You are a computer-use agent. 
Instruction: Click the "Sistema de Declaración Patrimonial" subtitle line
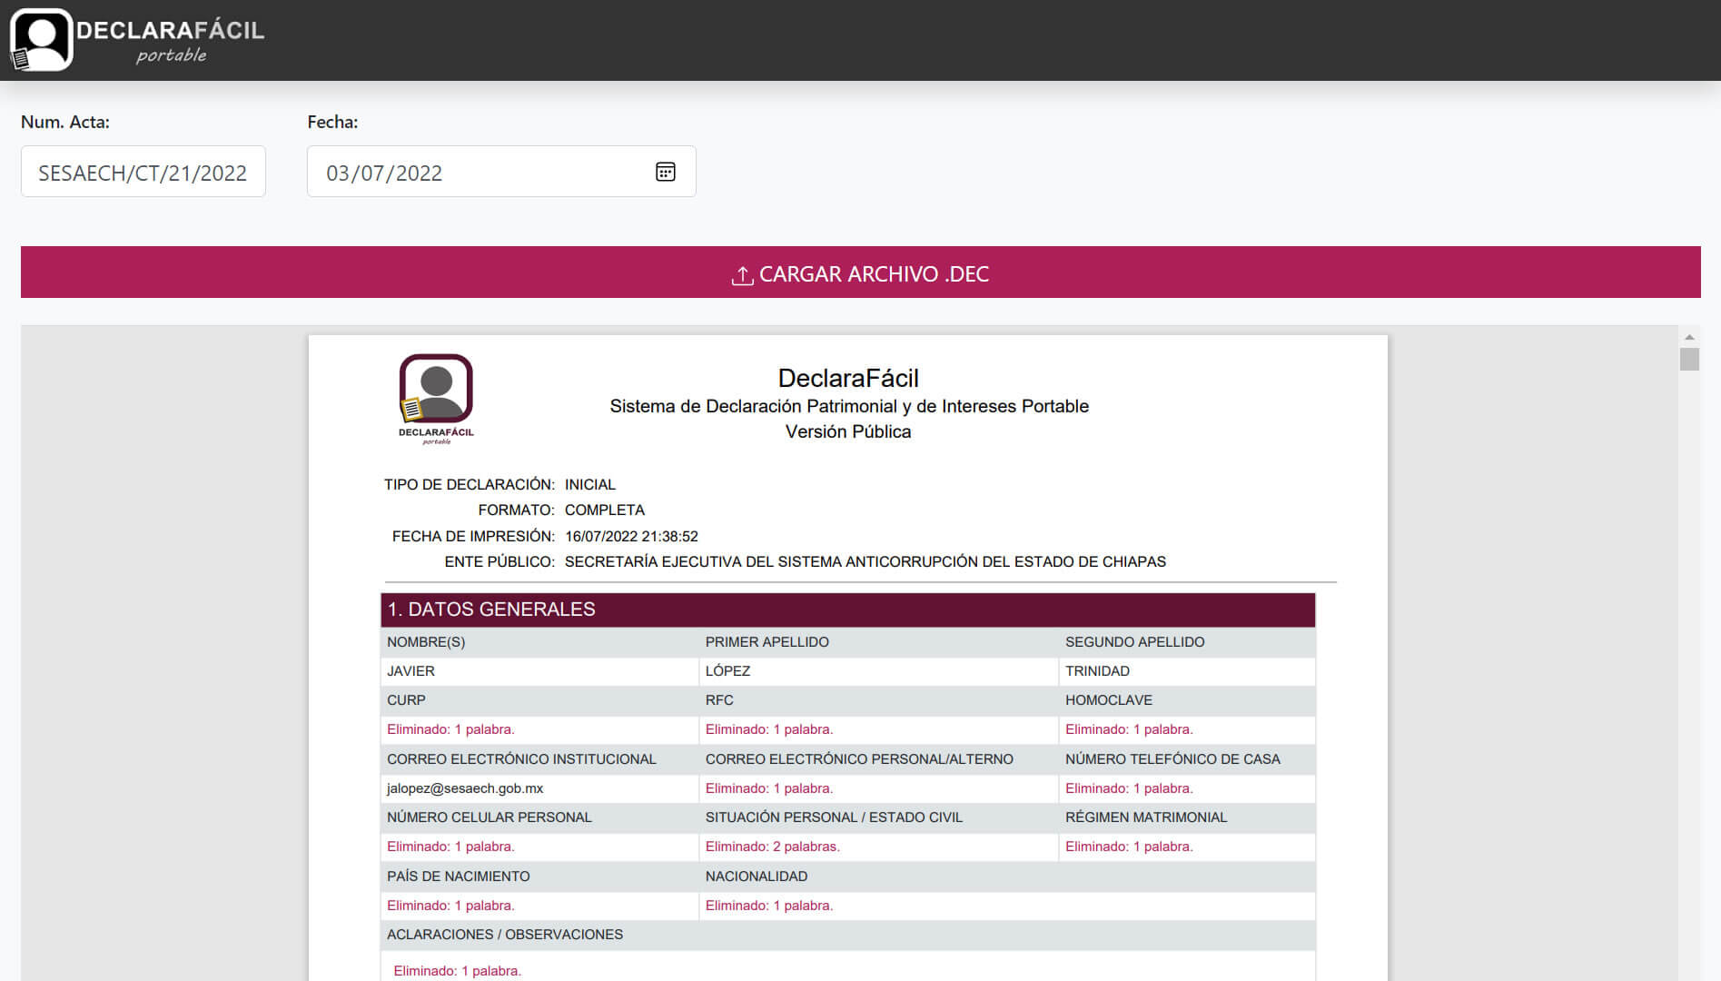pyautogui.click(x=849, y=406)
